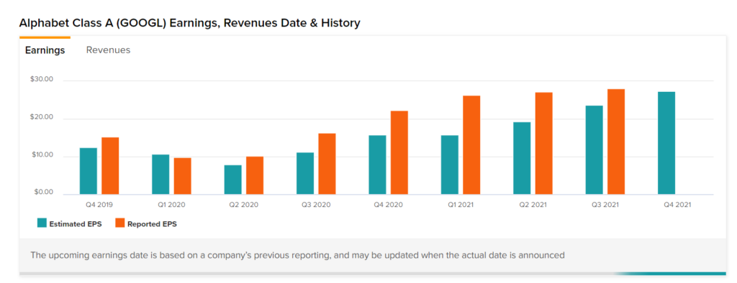
Task: Click the Q2 2020 estimated EPS bar
Action: tap(232, 180)
